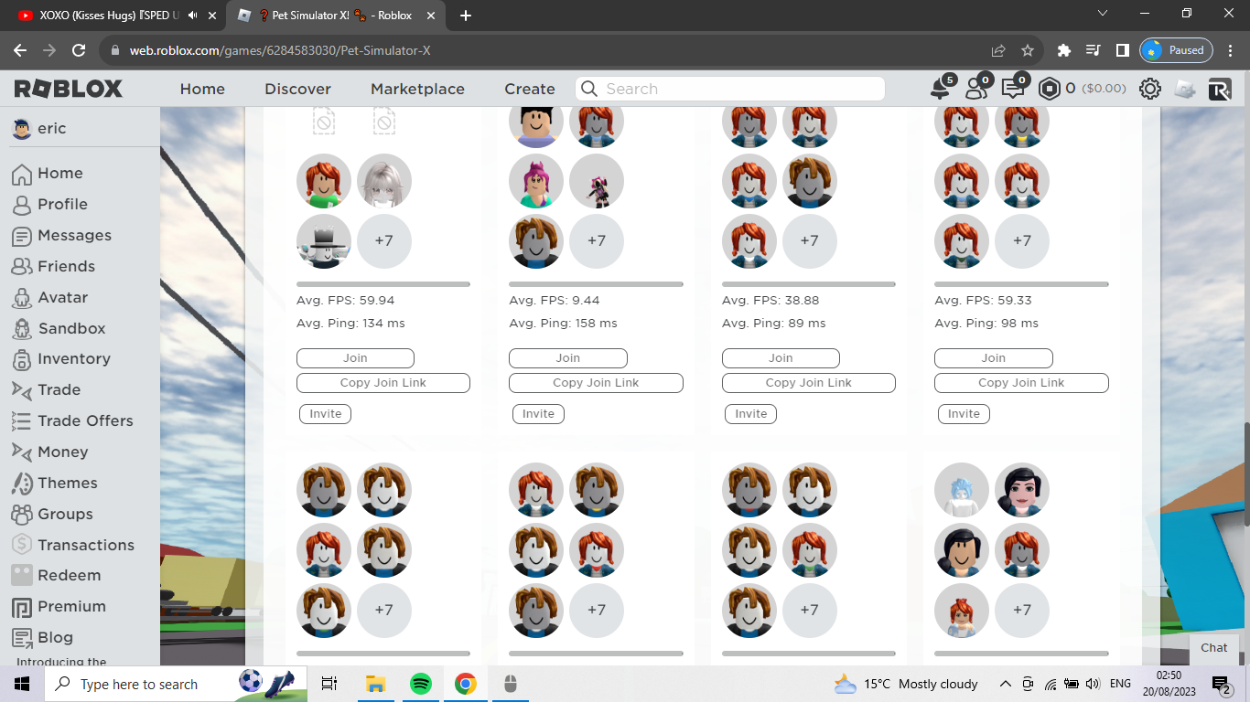Open the Windows Start menu
This screenshot has height=702, width=1250.
[x=22, y=684]
